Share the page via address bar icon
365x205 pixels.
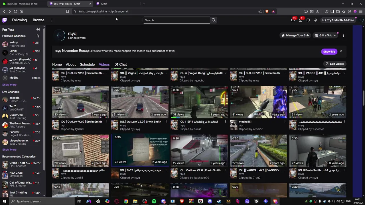(260, 11)
